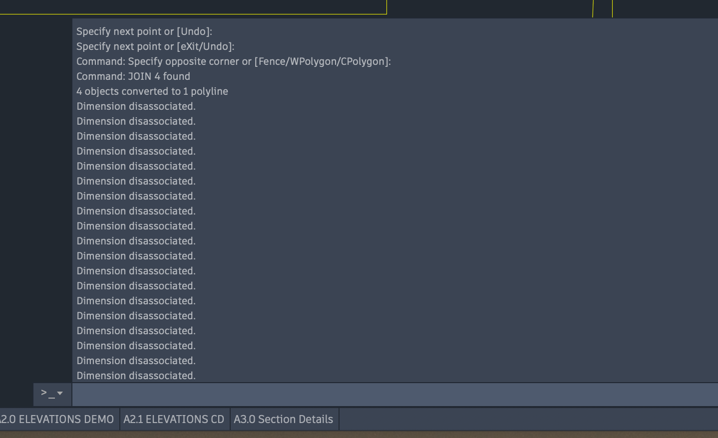Click the eXit keyword in command history

(x=191, y=46)
